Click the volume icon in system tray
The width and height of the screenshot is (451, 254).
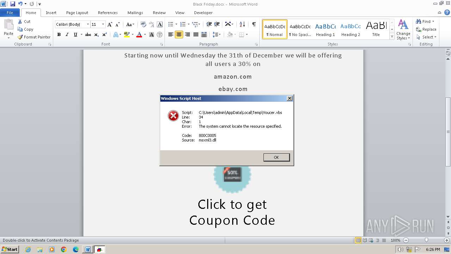click(401, 249)
